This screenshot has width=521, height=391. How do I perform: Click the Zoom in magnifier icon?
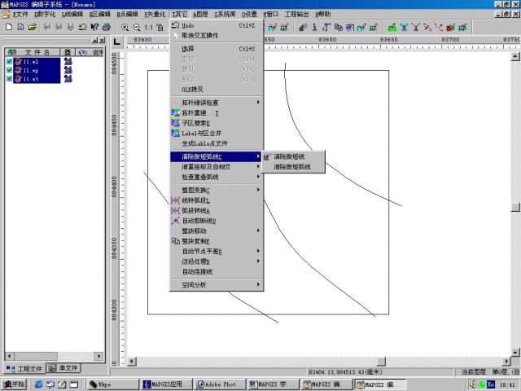pyautogui.click(x=125, y=27)
